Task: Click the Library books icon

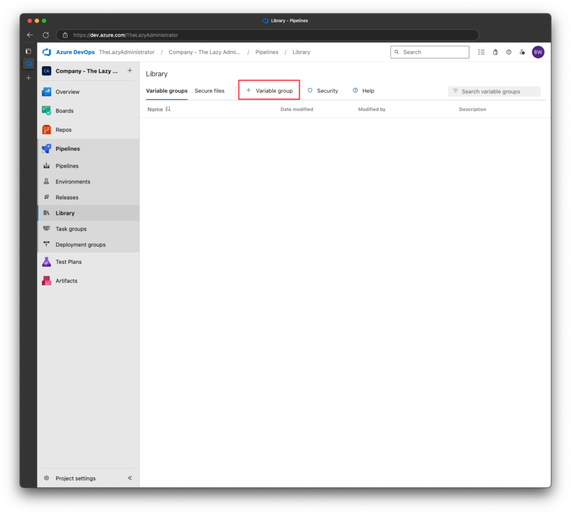Action: tap(47, 213)
